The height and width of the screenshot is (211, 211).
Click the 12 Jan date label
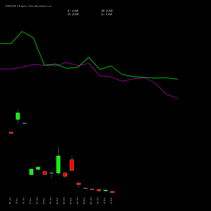coord(17,201)
